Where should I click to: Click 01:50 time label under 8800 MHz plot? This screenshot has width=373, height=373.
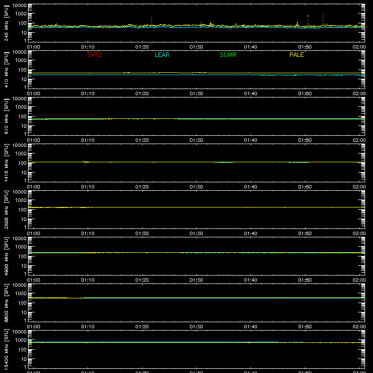[x=305, y=327]
